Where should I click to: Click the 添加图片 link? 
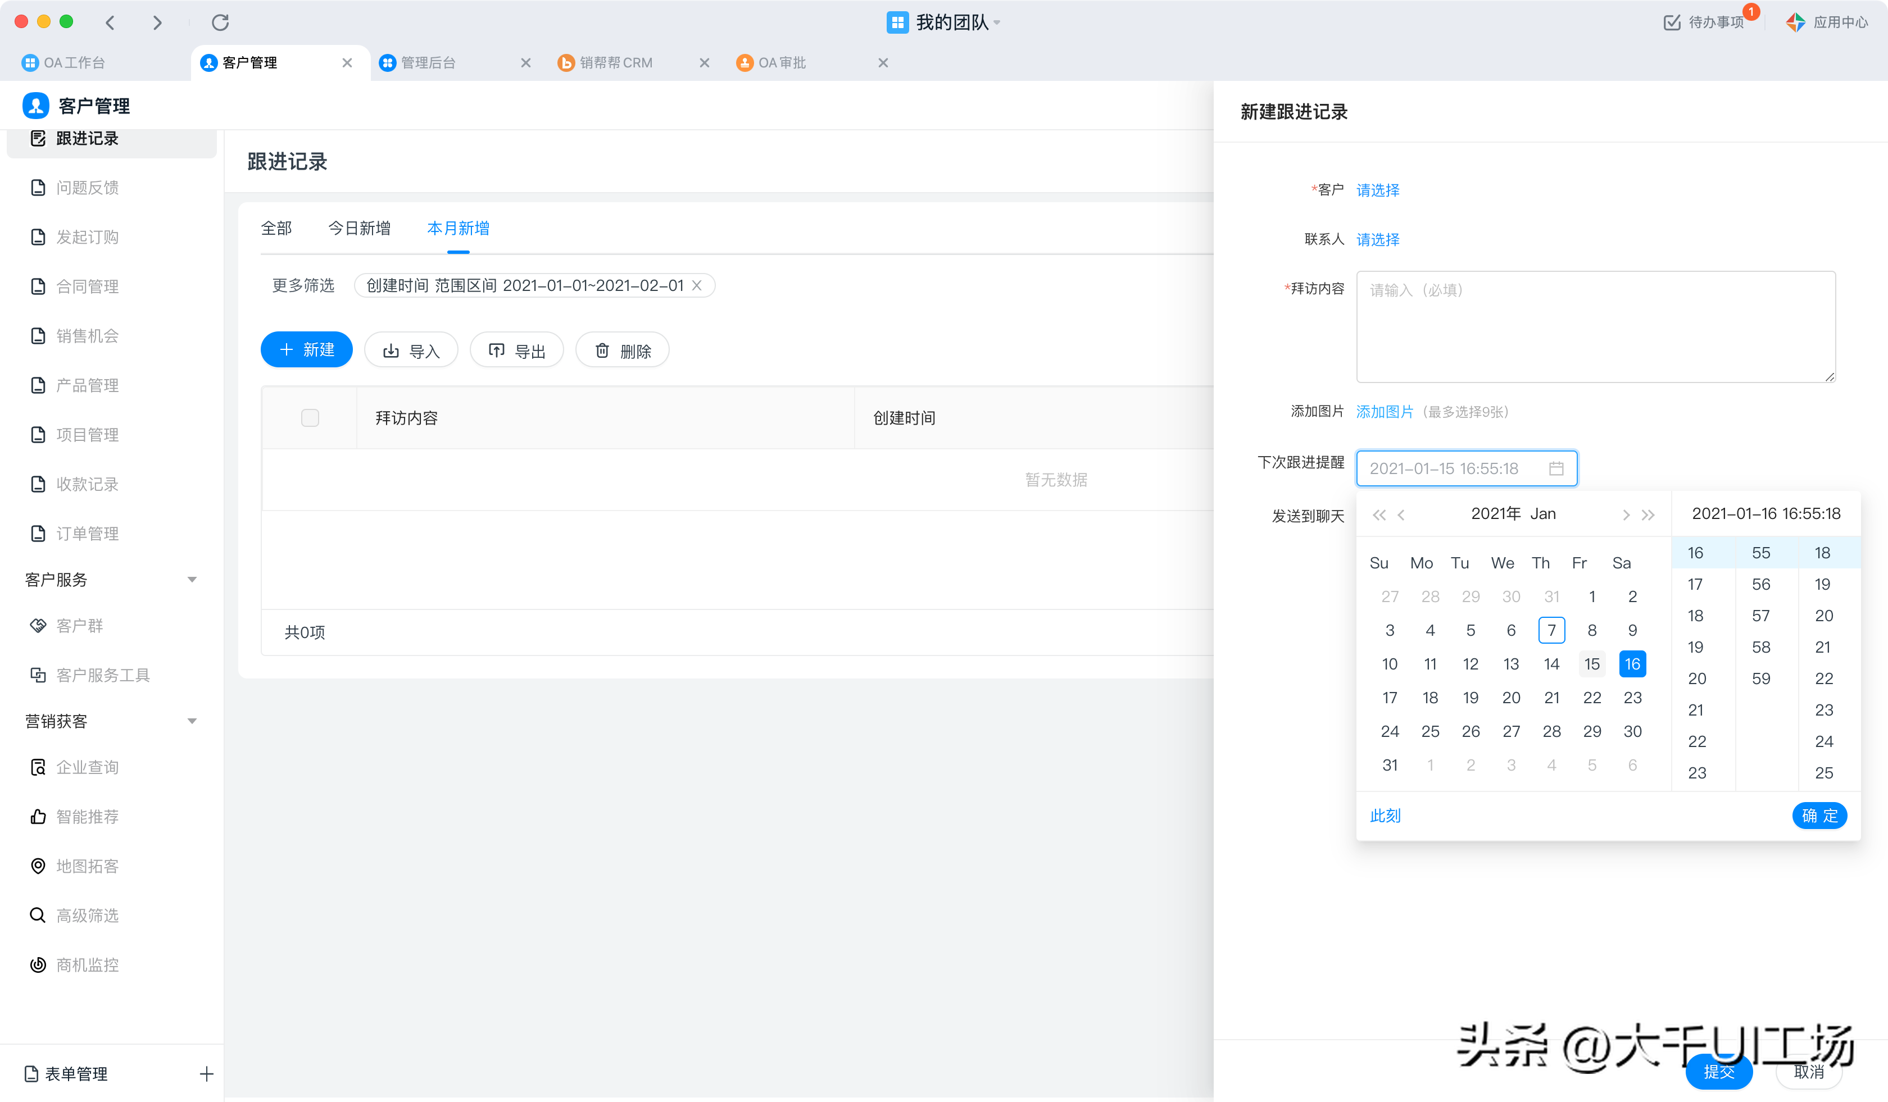pyautogui.click(x=1384, y=412)
